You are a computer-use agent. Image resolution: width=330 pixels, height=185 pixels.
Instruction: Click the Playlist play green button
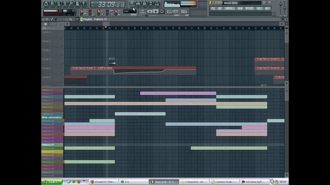(x=81, y=19)
